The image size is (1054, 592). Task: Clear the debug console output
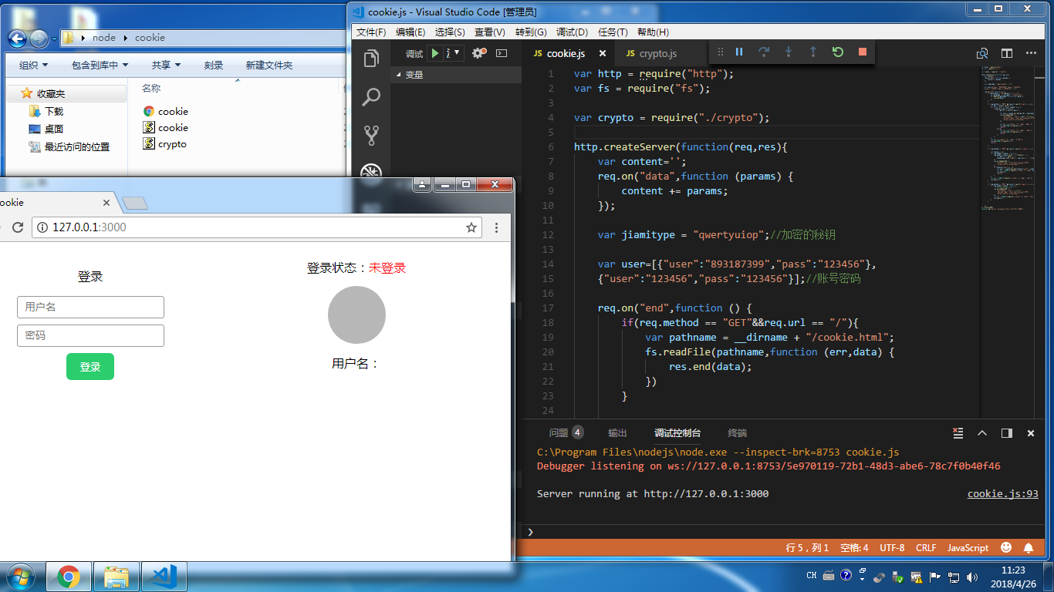(x=958, y=433)
